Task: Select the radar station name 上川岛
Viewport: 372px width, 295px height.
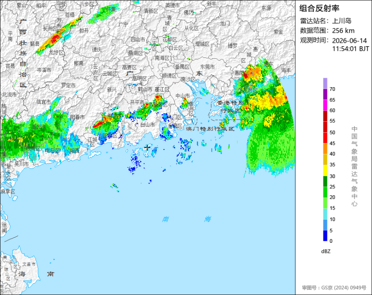Action: pyautogui.click(x=342, y=21)
